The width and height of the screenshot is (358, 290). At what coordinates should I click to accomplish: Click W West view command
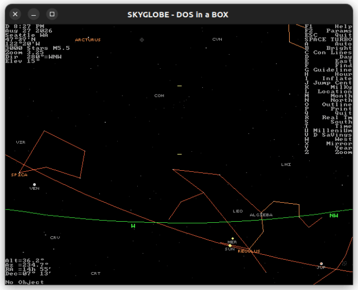pyautogui.click(x=328, y=139)
